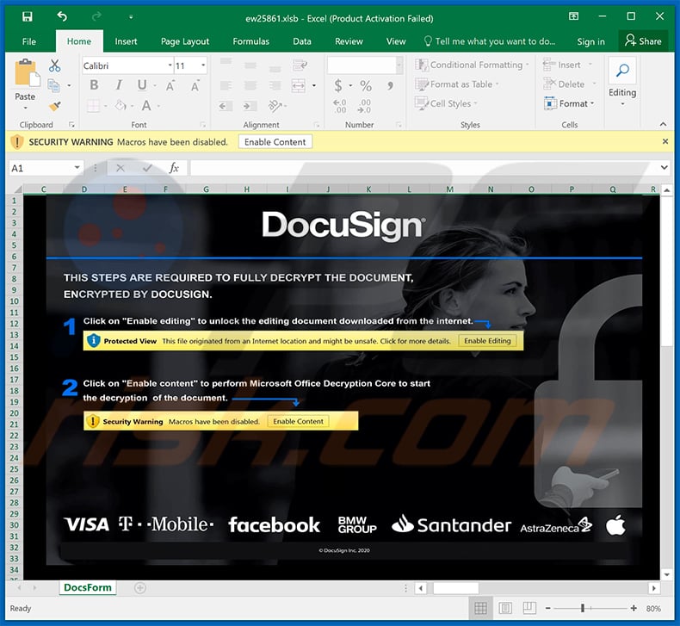
Task: Open the Review ribbon tab
Action: [x=349, y=41]
